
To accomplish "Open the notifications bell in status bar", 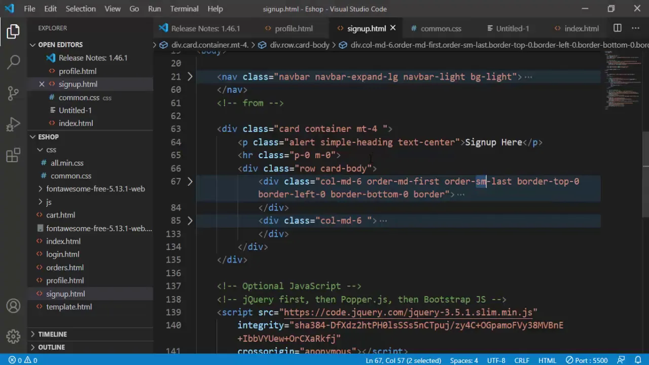I will pos(638,360).
